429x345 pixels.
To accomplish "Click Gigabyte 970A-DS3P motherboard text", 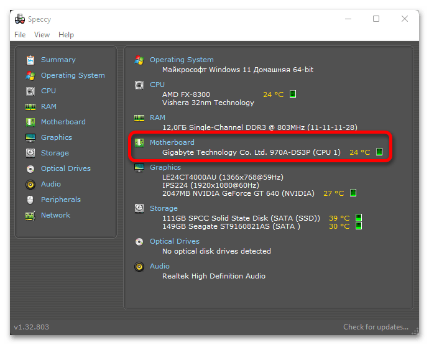I will point(251,152).
